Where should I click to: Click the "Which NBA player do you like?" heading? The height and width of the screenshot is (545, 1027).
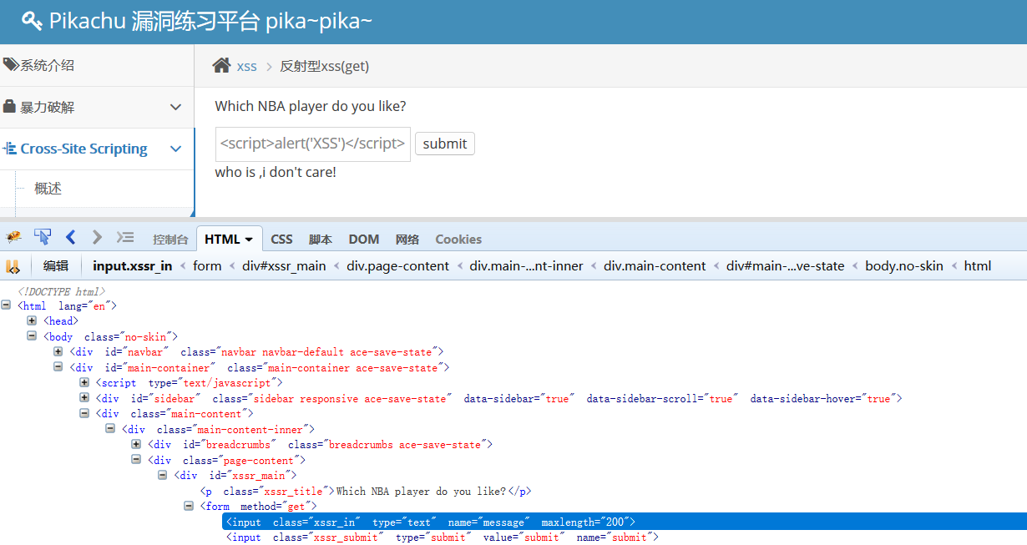pos(311,106)
